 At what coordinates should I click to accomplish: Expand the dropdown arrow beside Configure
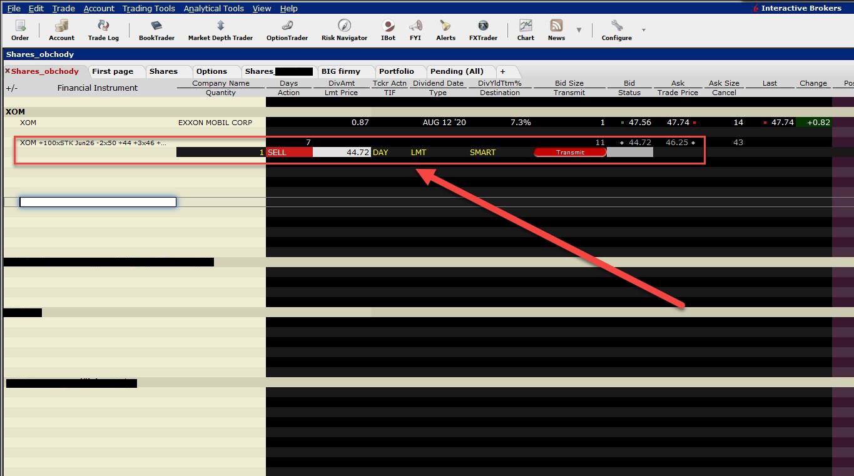[x=643, y=30]
